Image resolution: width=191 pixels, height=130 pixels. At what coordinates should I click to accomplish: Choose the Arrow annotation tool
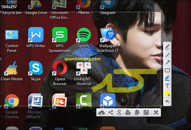(x=167, y=62)
